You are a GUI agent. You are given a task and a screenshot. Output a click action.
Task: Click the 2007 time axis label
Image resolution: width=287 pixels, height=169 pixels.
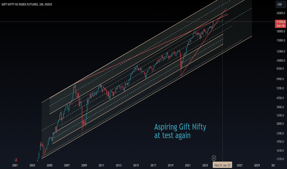(x=67, y=165)
